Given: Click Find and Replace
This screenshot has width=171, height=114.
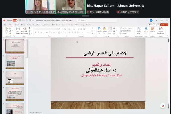Looking at the screenshot, I should [126, 28].
